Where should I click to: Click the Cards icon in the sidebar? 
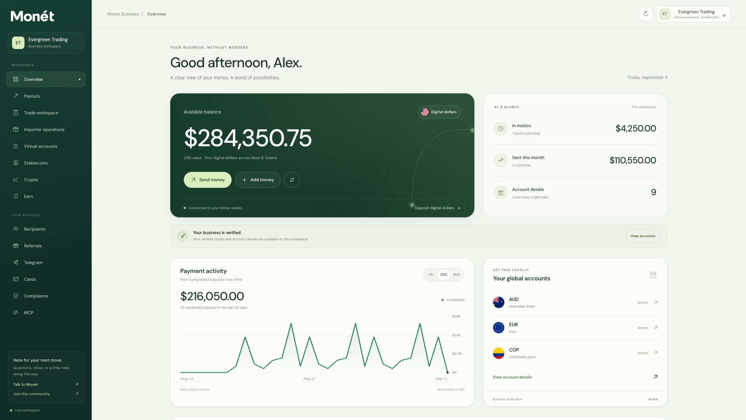(16, 279)
